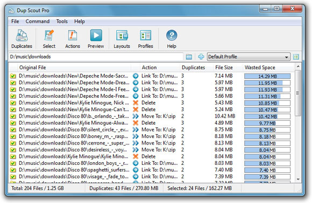The image size is (312, 203).
Task: Uncheck the Depeche Mode-I Fee row checkbox
Action: click(x=13, y=90)
